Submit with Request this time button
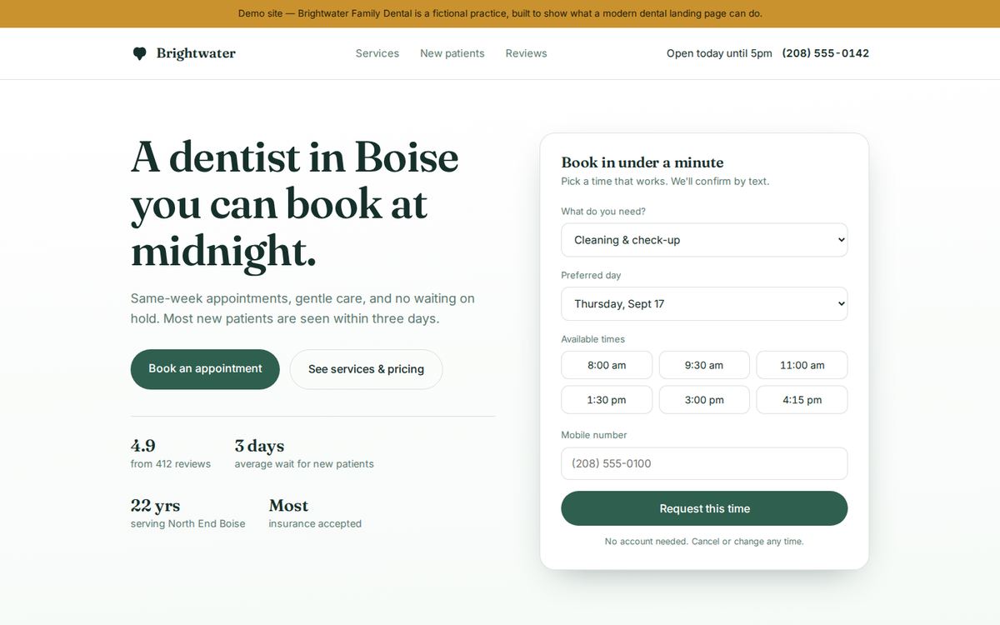 pyautogui.click(x=704, y=508)
